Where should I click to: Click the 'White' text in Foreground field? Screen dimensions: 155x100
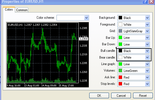(127, 24)
